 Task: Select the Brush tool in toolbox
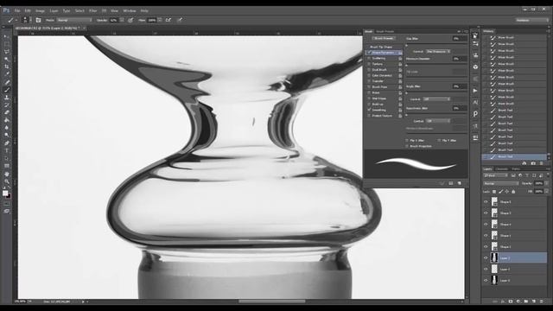click(x=7, y=90)
